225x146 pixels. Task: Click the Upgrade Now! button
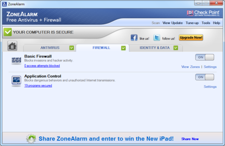click(191, 38)
